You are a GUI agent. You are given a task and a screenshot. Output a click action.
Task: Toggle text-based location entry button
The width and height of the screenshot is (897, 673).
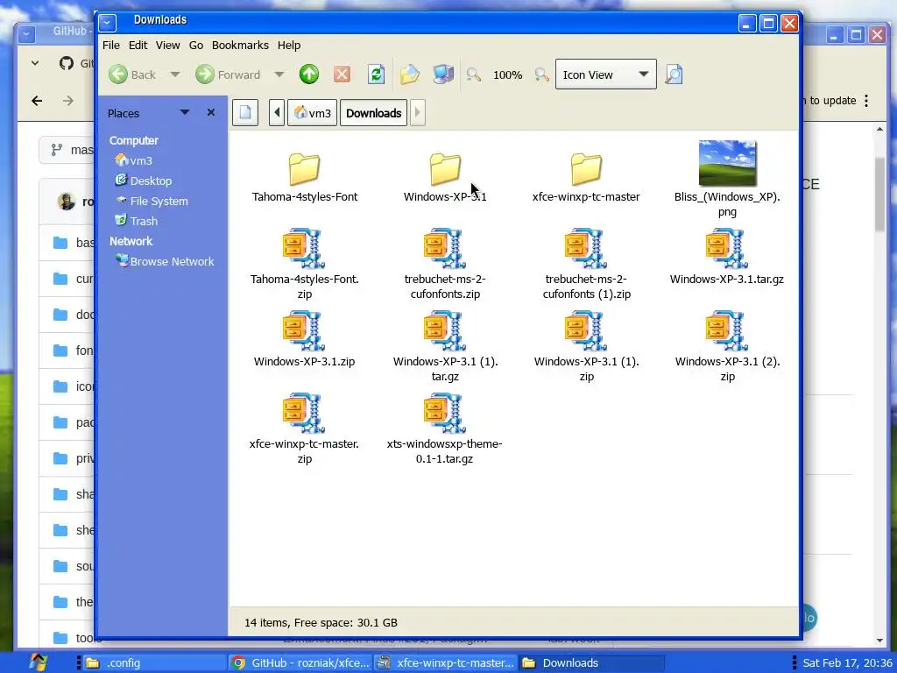(245, 113)
